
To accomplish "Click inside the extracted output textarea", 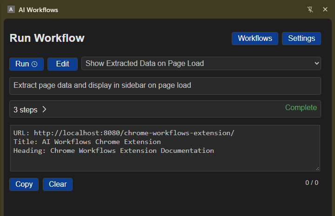I will pyautogui.click(x=165, y=148).
